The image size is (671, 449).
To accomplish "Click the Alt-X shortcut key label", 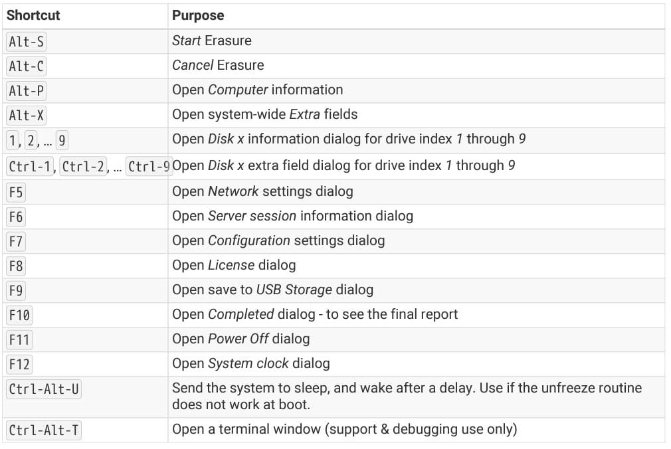I will pyautogui.click(x=27, y=115).
